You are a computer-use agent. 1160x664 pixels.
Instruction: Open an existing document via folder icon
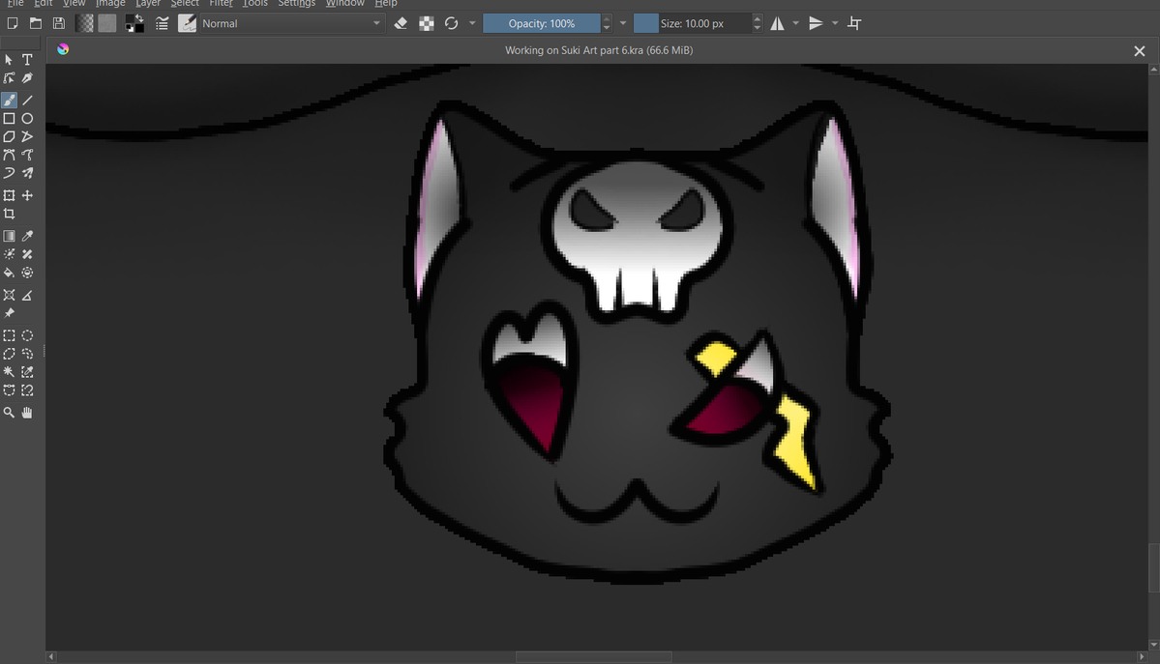tap(36, 23)
